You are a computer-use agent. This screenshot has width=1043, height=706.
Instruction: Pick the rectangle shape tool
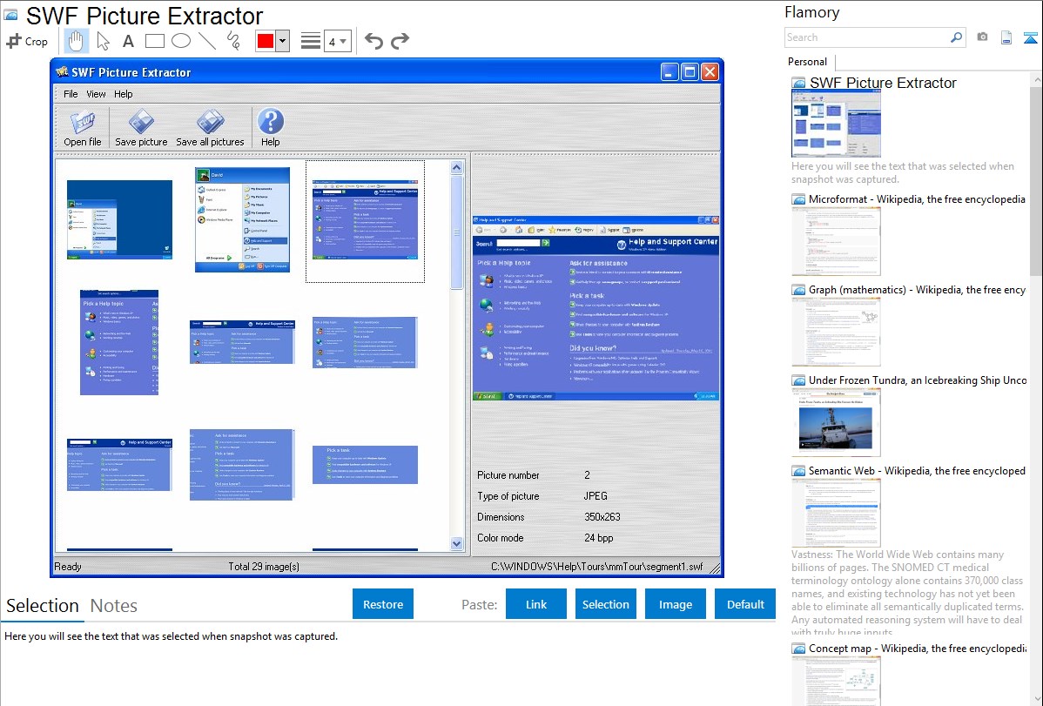[x=154, y=41]
